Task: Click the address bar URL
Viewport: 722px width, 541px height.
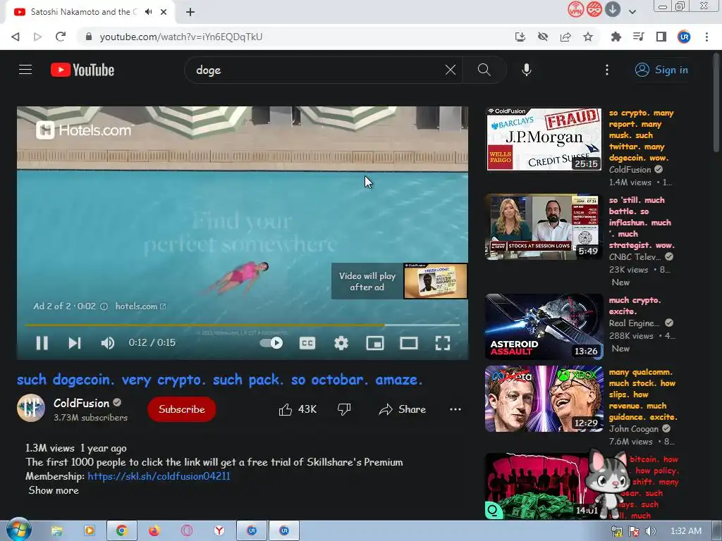Action: pyautogui.click(x=181, y=37)
